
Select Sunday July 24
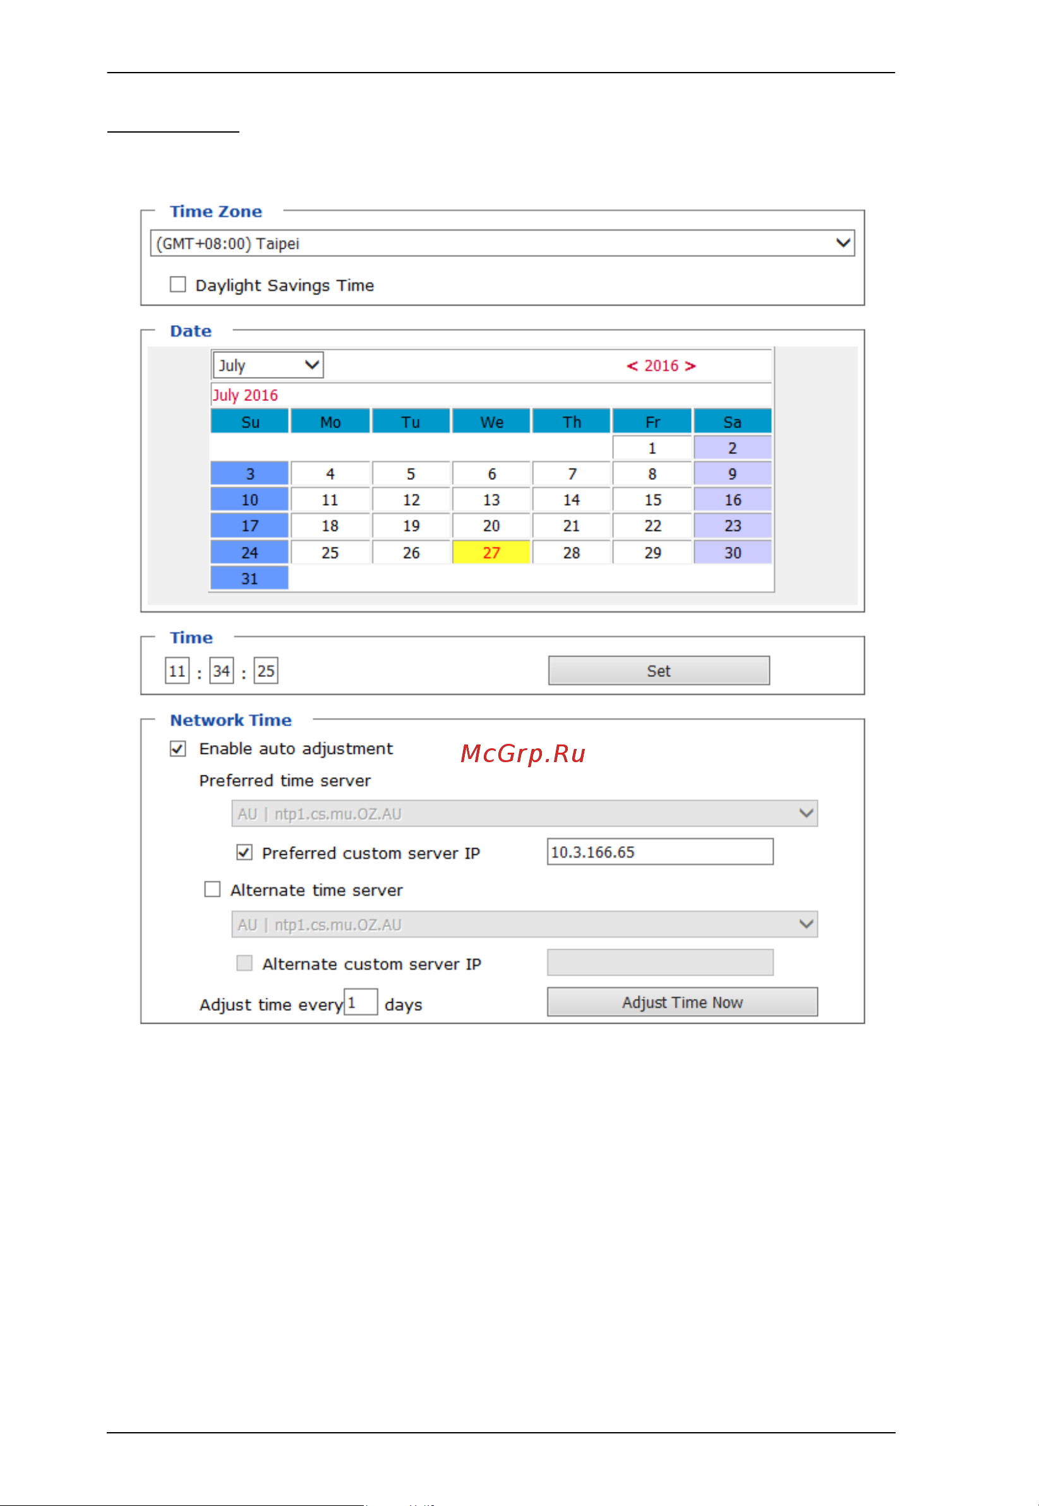(x=249, y=553)
